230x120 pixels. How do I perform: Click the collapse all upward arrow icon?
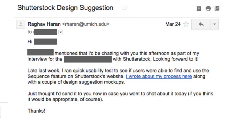click(x=199, y=9)
